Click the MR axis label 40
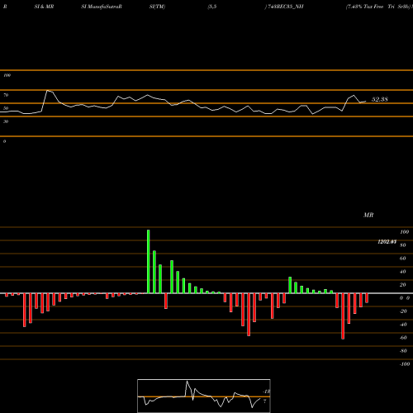Screen dimensions: 413x413 click(x=402, y=272)
